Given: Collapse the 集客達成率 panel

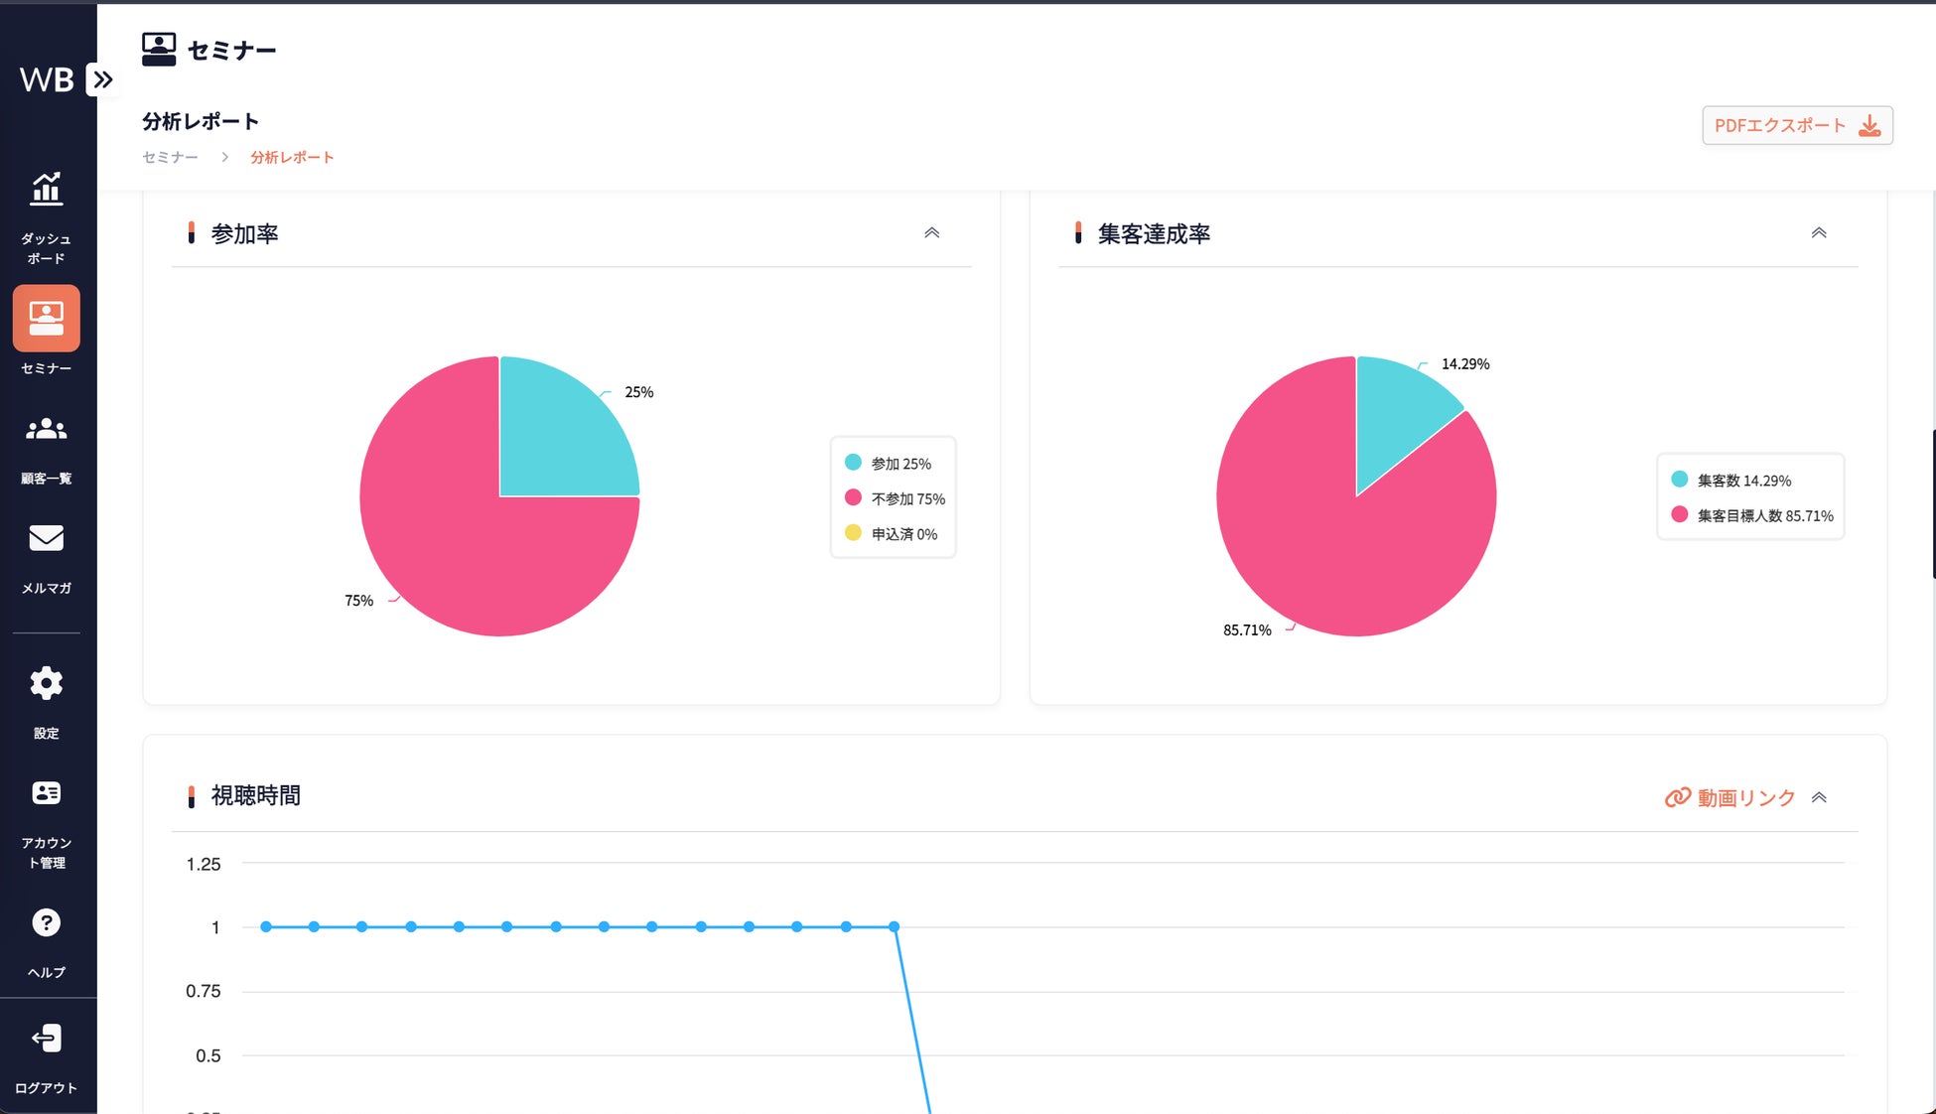Looking at the screenshot, I should [1818, 233].
